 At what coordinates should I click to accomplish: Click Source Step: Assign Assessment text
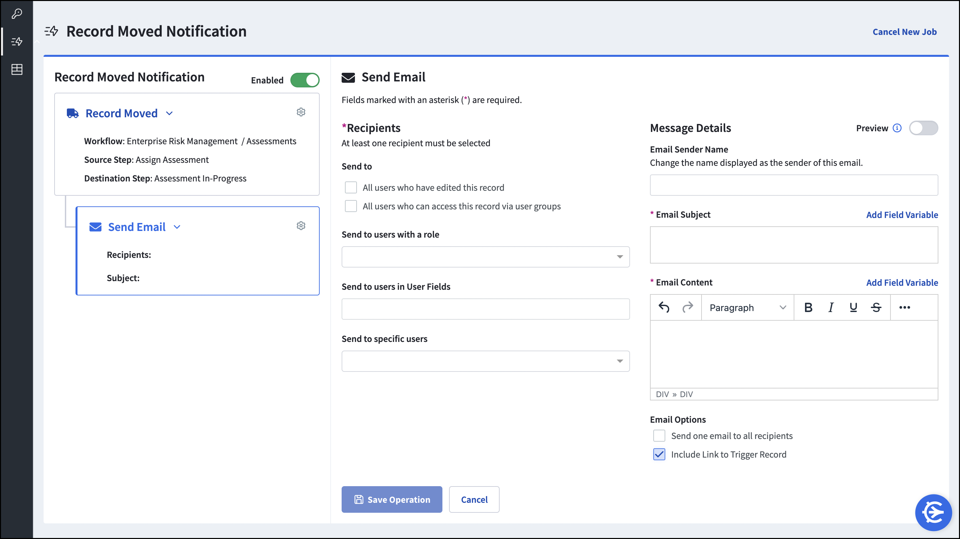click(x=146, y=160)
